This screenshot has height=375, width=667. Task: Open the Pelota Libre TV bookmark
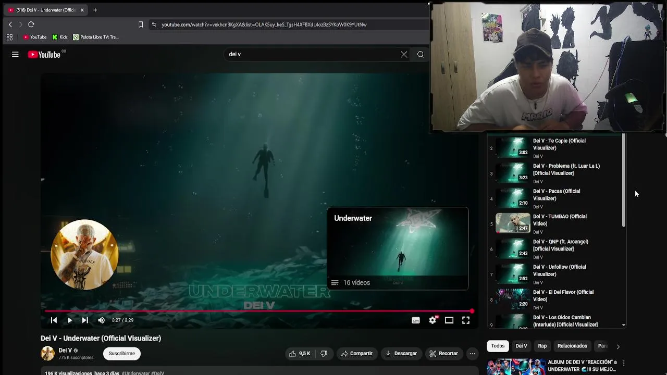(96, 37)
